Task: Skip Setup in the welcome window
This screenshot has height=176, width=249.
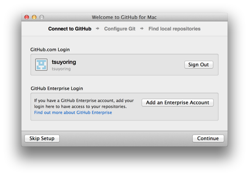Action: coord(42,139)
